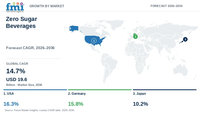Click the Growth by Market heading
The height and width of the screenshot is (113, 201).
[x=47, y=6]
